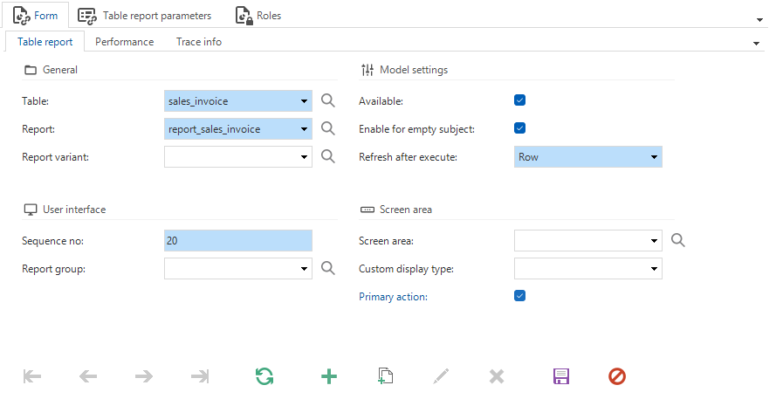Open lookup for Report variant field

click(327, 156)
